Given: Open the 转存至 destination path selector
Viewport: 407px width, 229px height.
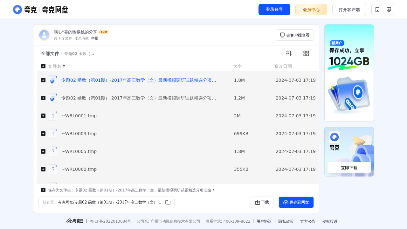Looking at the screenshot, I should click(107, 202).
